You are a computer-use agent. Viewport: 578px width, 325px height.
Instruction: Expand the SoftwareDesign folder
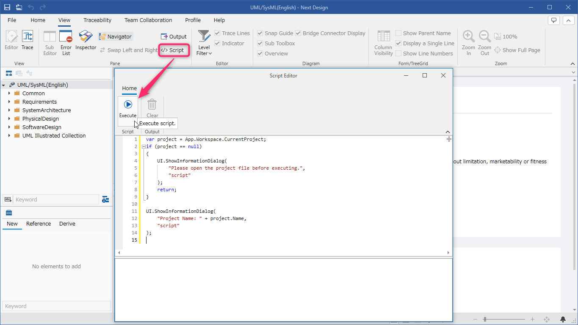(x=9, y=127)
